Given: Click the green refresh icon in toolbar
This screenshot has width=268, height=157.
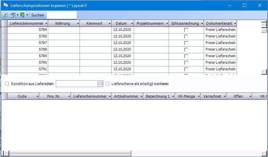Looking at the screenshot, I should (x=5, y=15).
